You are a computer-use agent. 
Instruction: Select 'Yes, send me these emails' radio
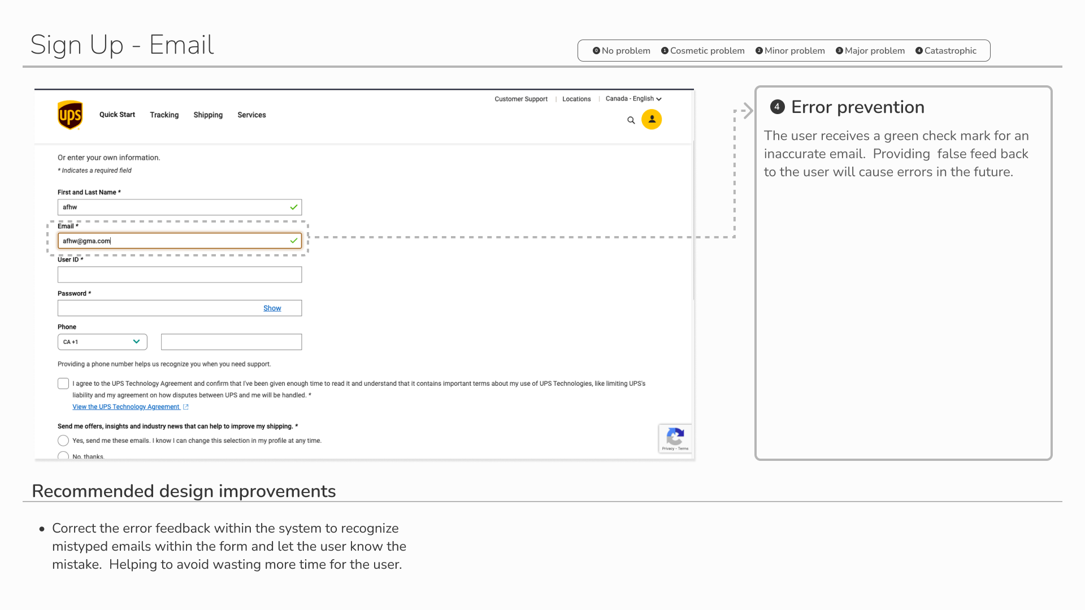(x=63, y=441)
